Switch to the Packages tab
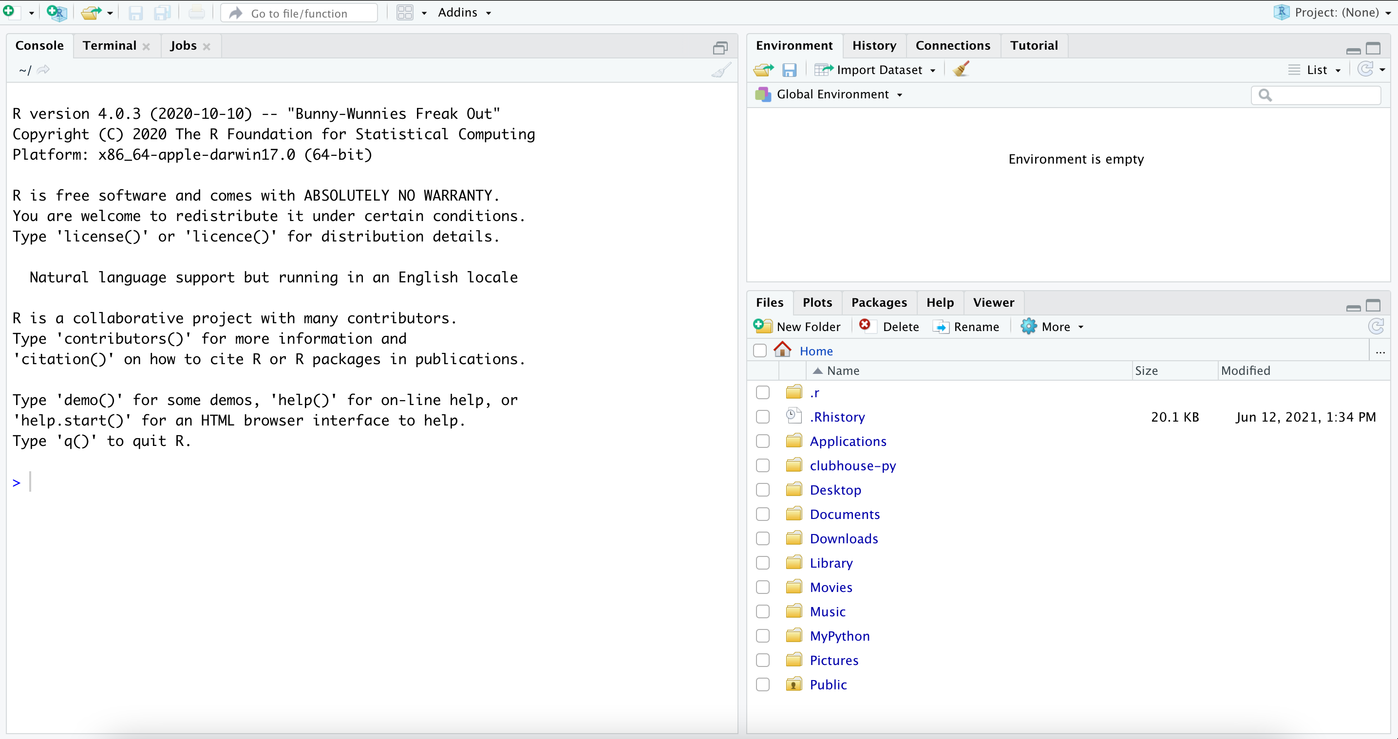Image resolution: width=1398 pixels, height=739 pixels. click(x=879, y=302)
